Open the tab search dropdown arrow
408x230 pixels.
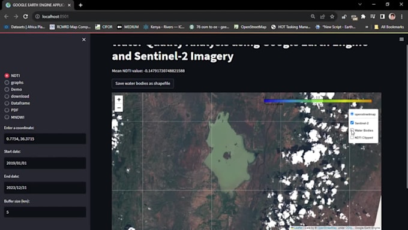pos(360,4)
